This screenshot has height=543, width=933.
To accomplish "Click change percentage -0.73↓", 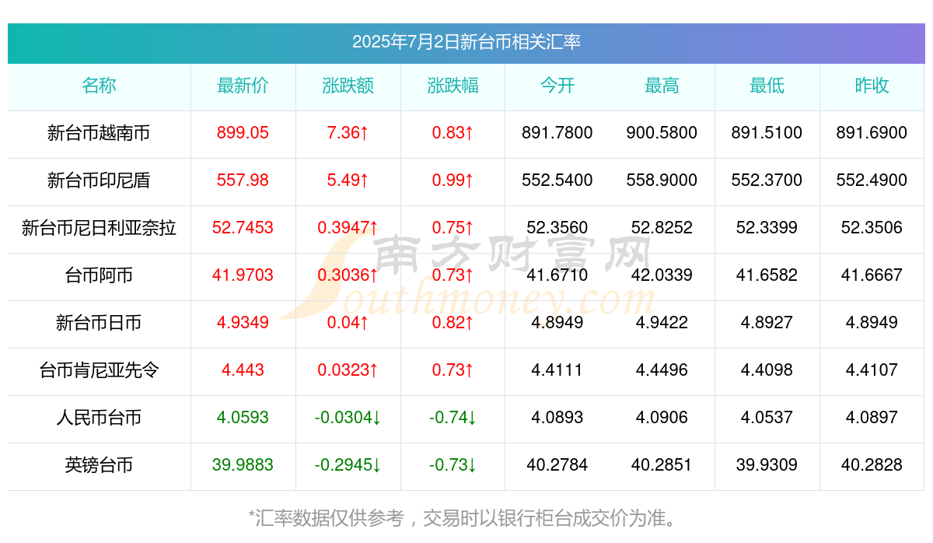I will click(x=453, y=465).
